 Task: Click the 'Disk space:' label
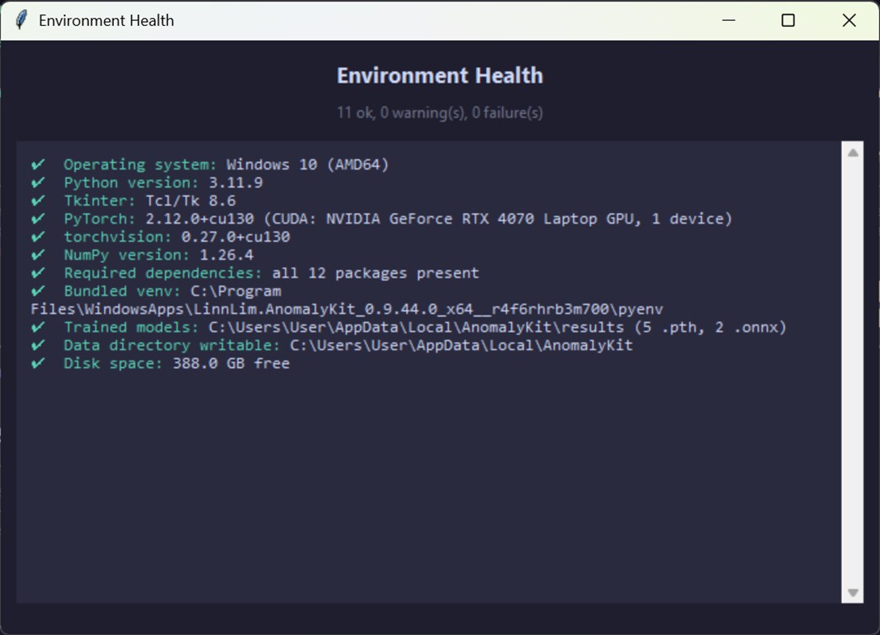[113, 363]
